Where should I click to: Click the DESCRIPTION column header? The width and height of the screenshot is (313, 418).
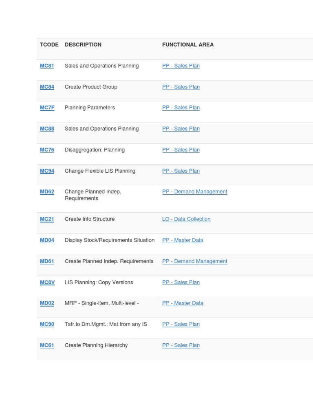pyautogui.click(x=83, y=44)
